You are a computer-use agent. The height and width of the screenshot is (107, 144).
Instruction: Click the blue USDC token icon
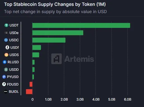(6, 40)
